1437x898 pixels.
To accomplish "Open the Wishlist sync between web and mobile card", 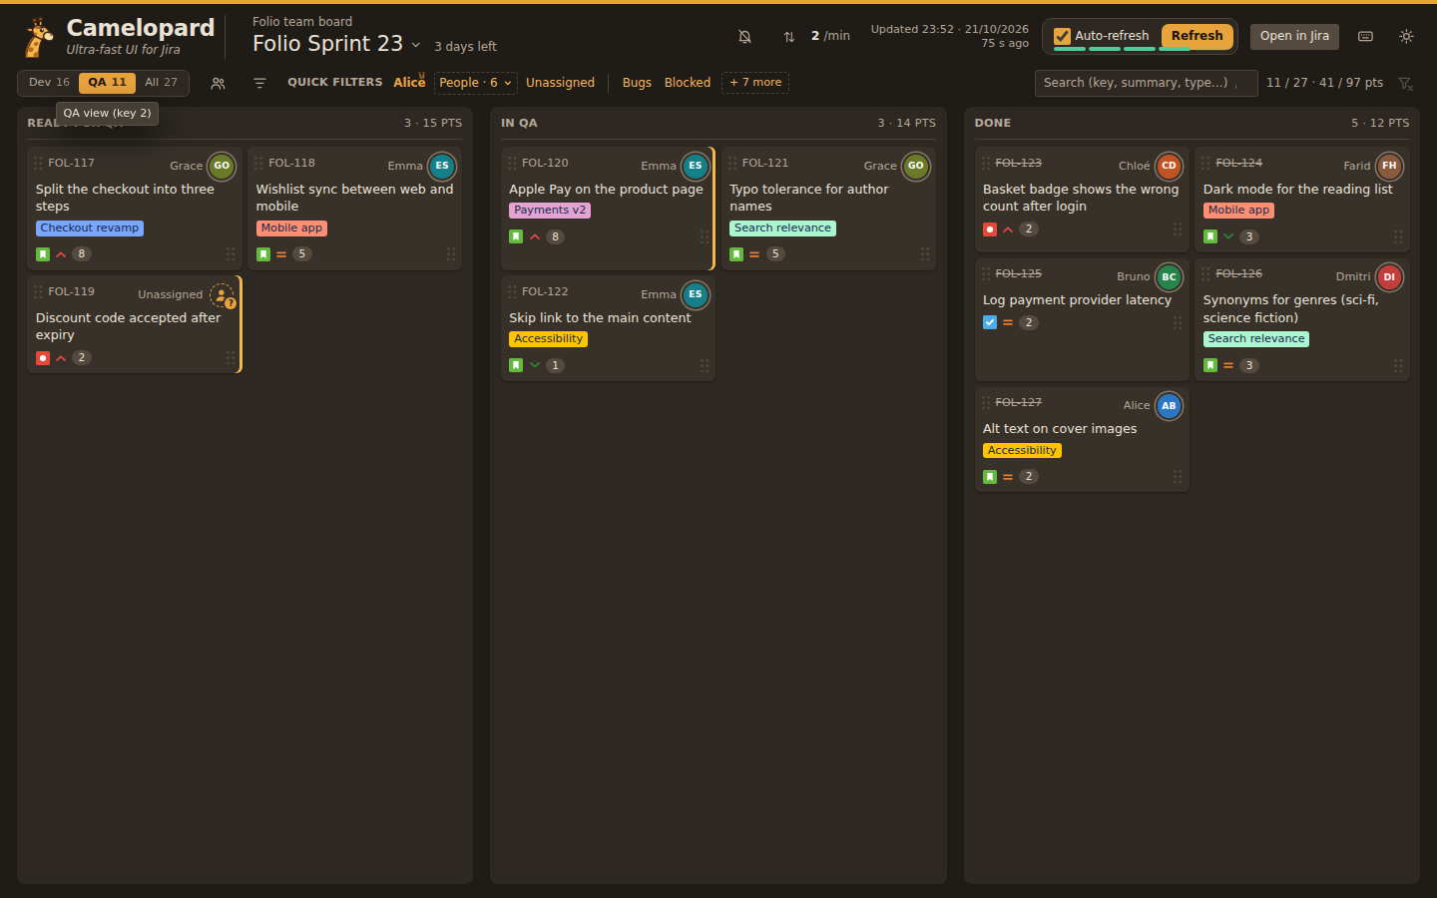I will tap(354, 209).
